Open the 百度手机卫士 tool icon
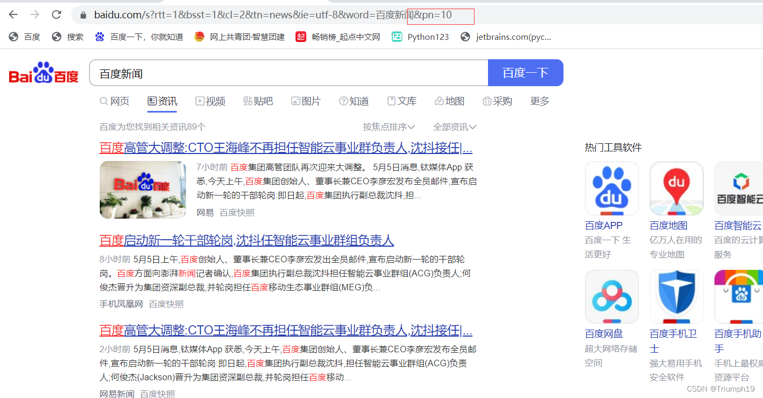Image resolution: width=763 pixels, height=398 pixels. 676,297
